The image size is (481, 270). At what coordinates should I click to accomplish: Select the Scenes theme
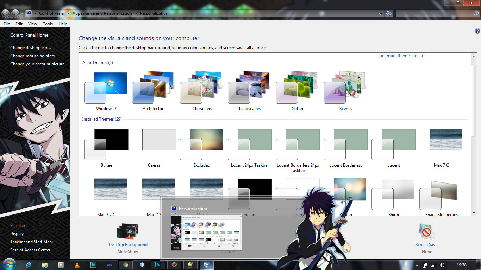point(345,91)
